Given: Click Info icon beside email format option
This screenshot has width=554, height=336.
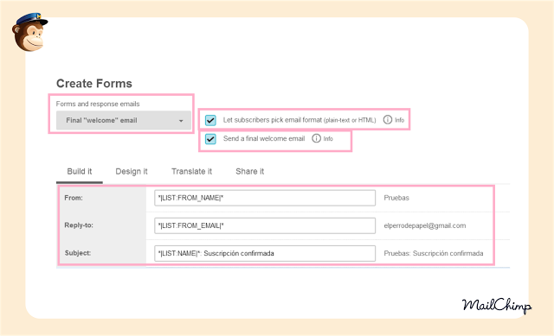Looking at the screenshot, I should click(388, 120).
